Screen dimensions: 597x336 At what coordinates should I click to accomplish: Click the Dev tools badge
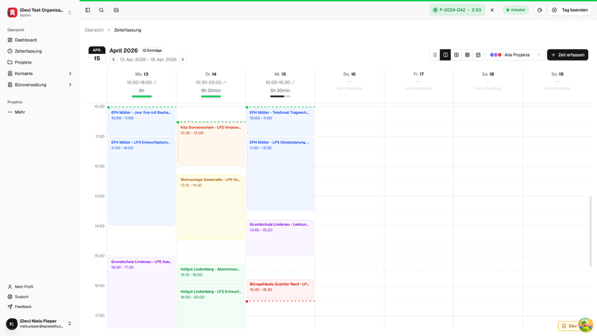coord(569,326)
